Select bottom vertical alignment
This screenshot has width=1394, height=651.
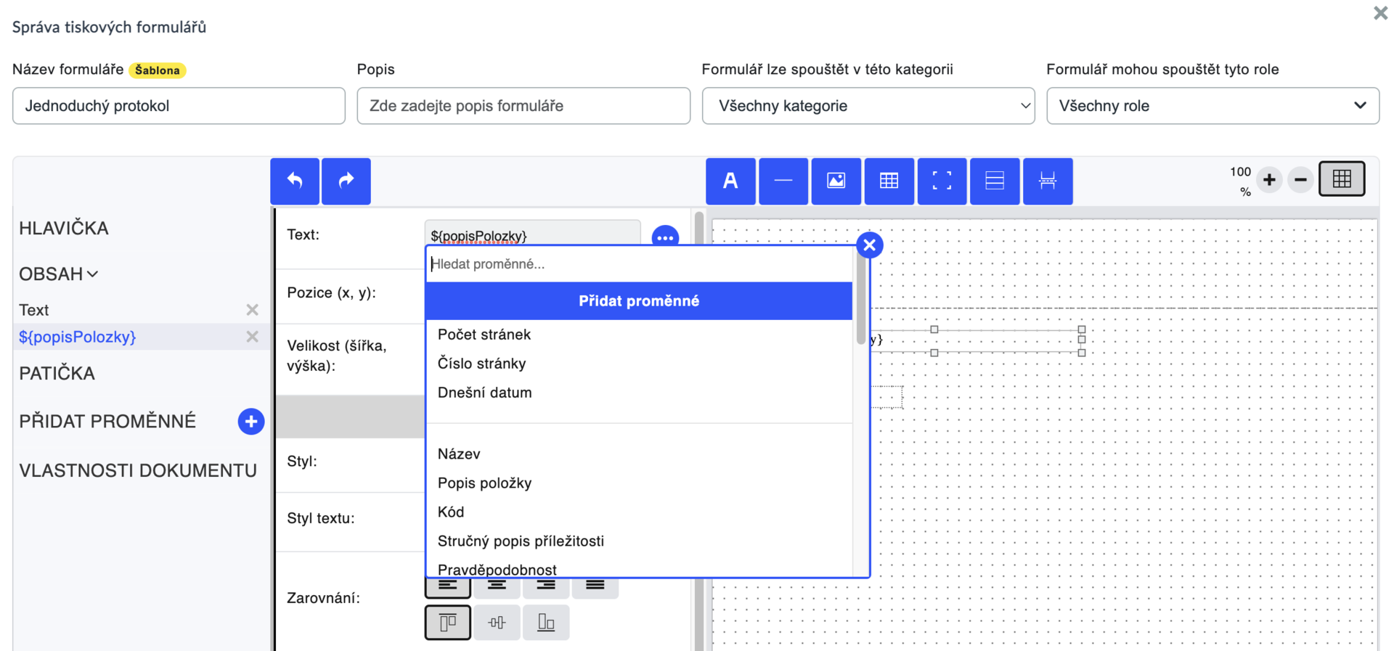[x=546, y=623]
